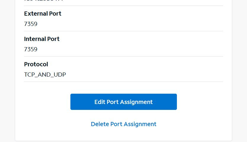The height and width of the screenshot is (142, 247).
Task: Click the divider line above External Port heading
Action: pos(123,6)
